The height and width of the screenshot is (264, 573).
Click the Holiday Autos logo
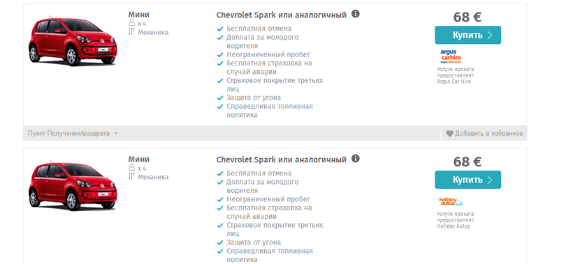coord(450,201)
